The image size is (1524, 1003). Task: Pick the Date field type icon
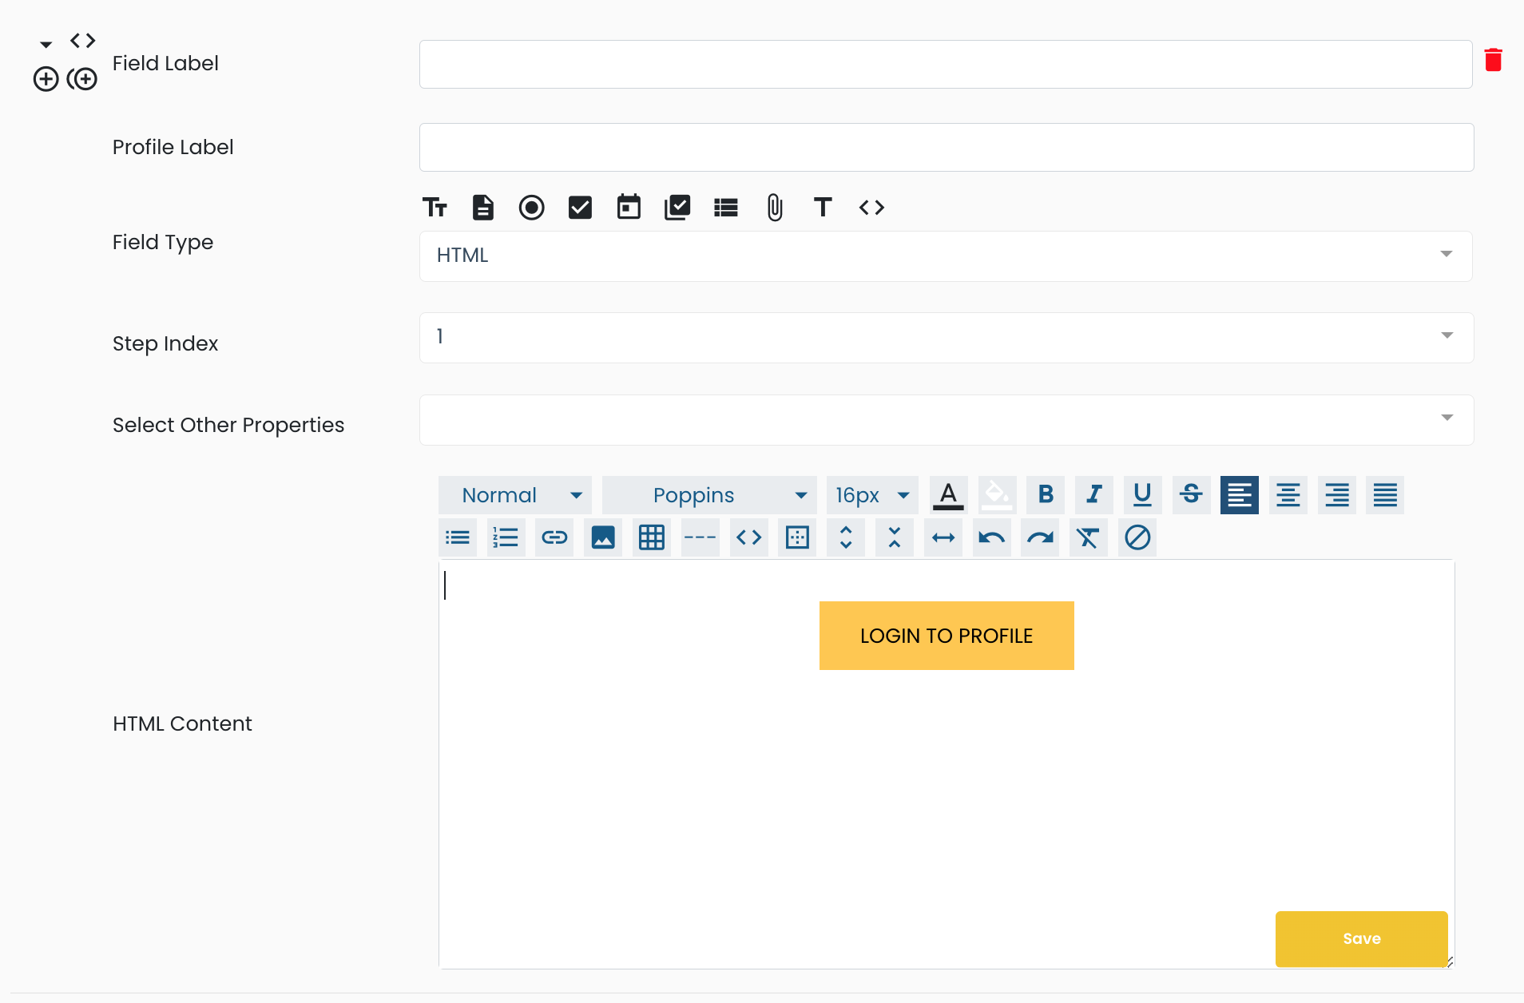coord(629,208)
